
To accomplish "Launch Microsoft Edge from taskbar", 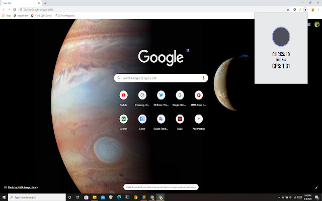I will tap(119, 197).
